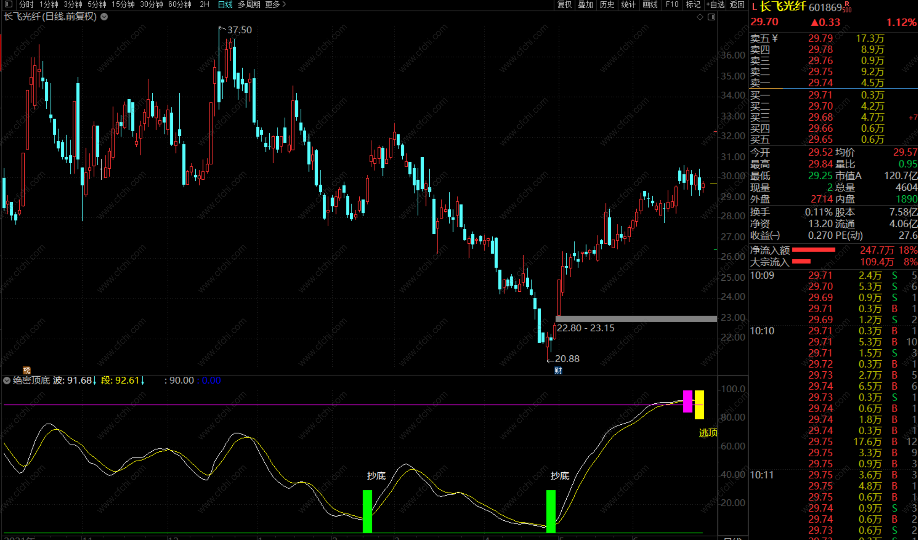Open dropdown next to 长飞光纤 chart title
This screenshot has height=540, width=918.
[104, 17]
